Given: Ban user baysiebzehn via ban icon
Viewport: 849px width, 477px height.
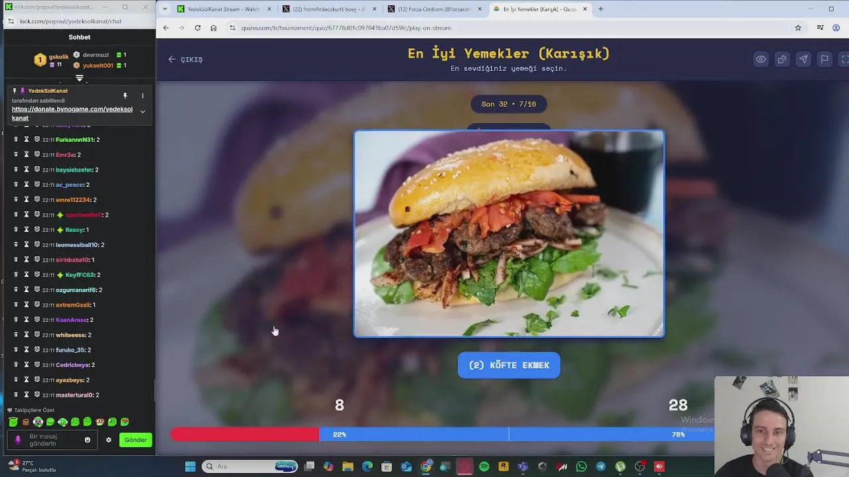Looking at the screenshot, I should (x=37, y=170).
